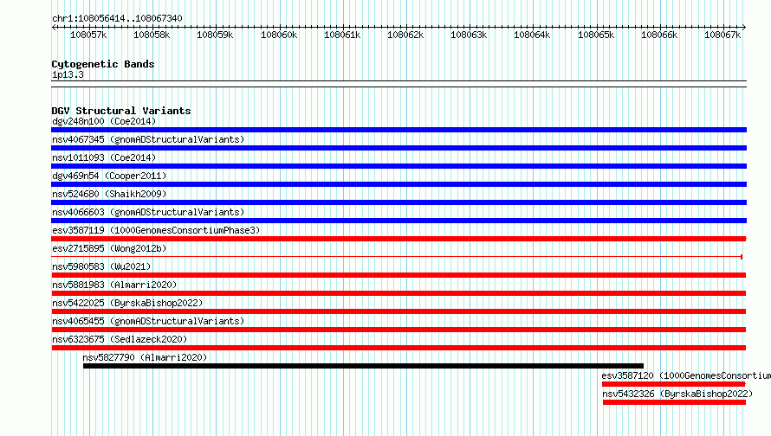Viewport: 771px width, 436px height.
Task: Click the blue bar under nsv1011093
Action: click(398, 166)
